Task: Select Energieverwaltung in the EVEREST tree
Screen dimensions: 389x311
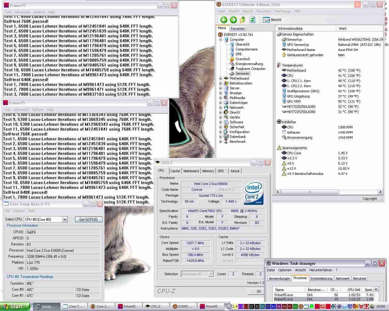Action: [x=249, y=64]
